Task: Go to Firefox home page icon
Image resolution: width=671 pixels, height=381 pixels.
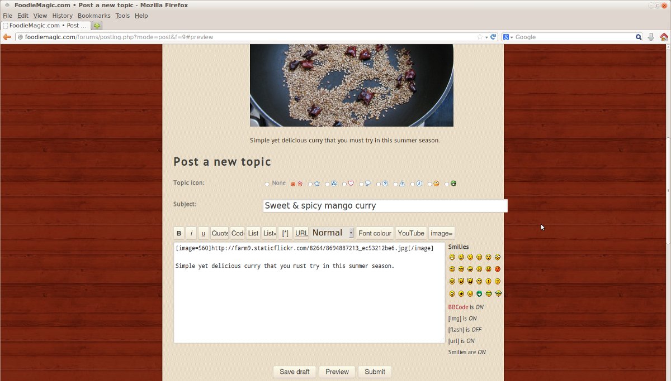Action: (664, 37)
